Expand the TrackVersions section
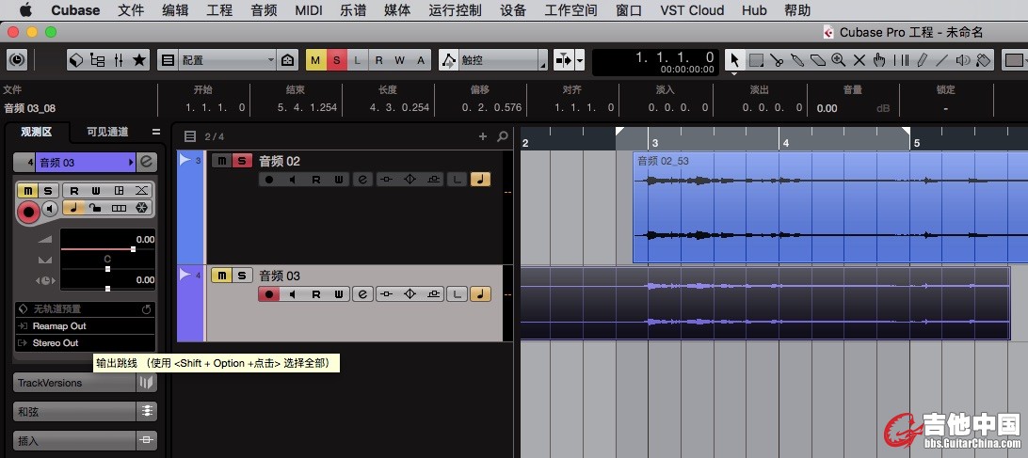 [x=85, y=383]
